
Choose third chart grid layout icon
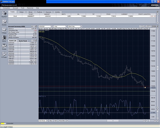(151, 26)
